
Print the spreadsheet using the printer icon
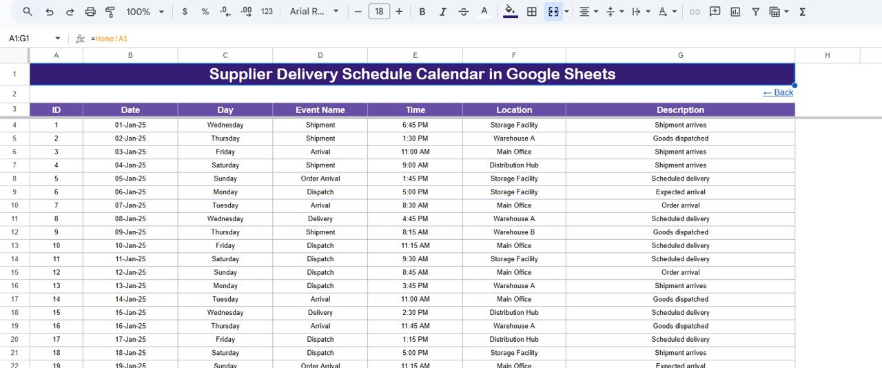(x=90, y=12)
